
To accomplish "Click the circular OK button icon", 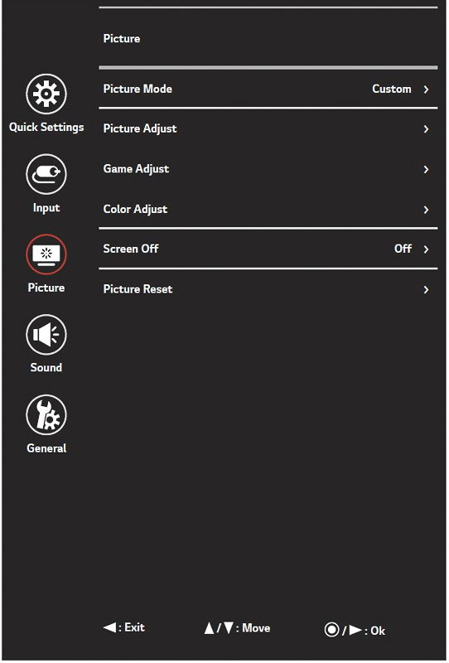I will pyautogui.click(x=331, y=630).
